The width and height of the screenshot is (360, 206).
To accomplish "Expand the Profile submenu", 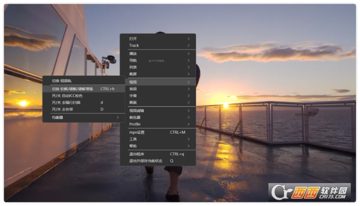I will coord(158,124).
